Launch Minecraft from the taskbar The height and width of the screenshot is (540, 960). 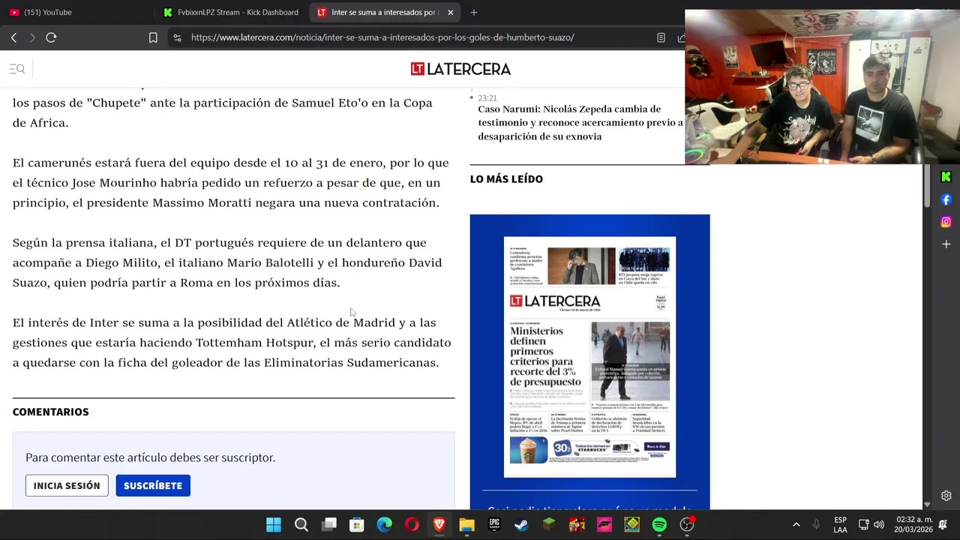pyautogui.click(x=549, y=525)
